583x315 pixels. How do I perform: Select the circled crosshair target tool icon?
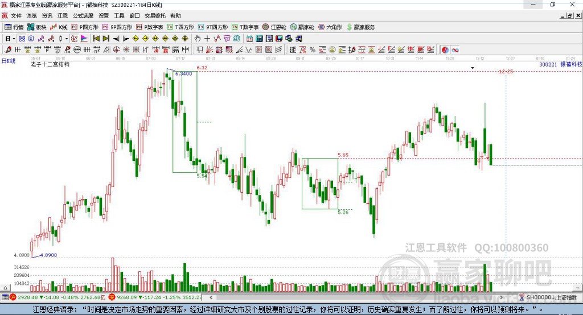pyautogui.click(x=116, y=50)
